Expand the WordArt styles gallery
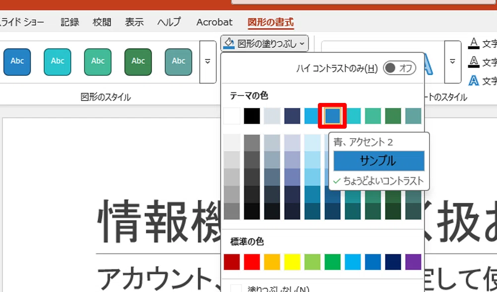 [x=453, y=62]
